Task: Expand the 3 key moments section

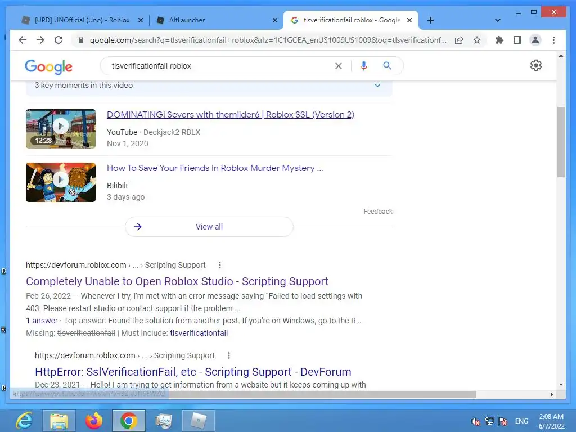Action: click(x=377, y=85)
